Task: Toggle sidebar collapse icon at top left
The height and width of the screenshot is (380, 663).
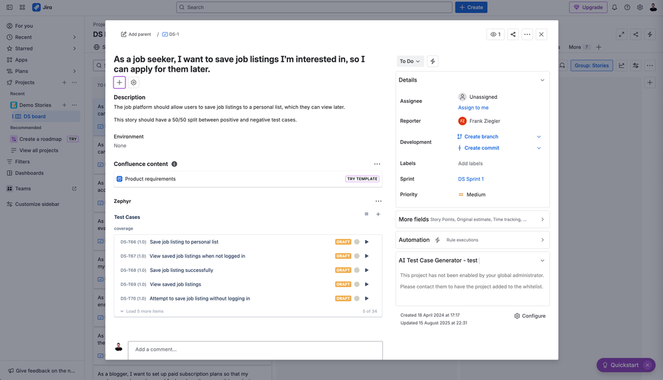Action: 9,7
